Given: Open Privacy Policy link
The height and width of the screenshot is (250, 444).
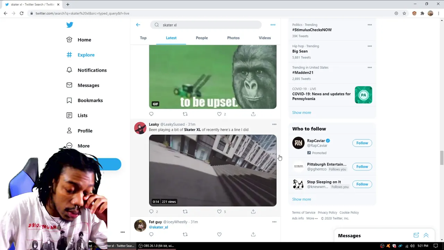Looking at the screenshot, I should (x=327, y=212).
